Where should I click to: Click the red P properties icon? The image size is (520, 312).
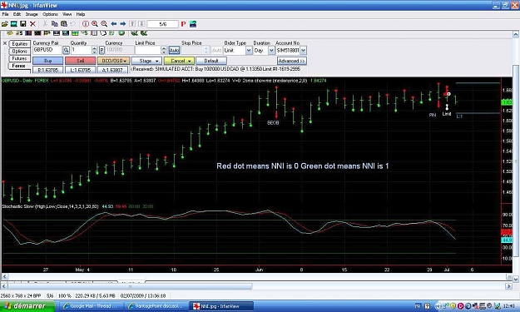tap(183, 24)
